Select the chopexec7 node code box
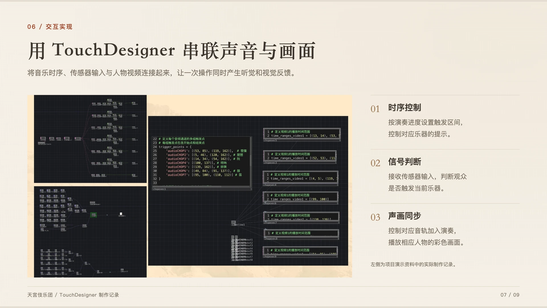Viewport: 547px width, 308px height. click(x=301, y=218)
